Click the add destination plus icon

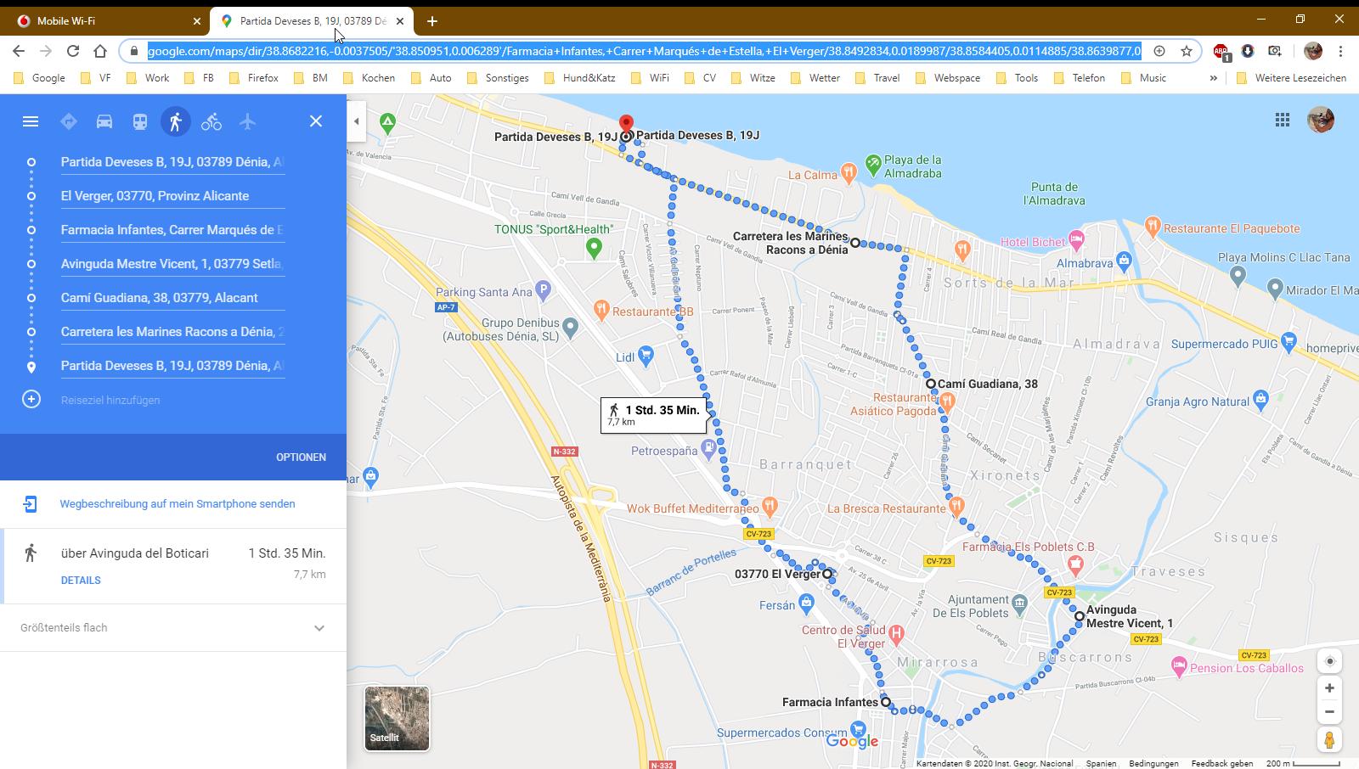point(31,400)
